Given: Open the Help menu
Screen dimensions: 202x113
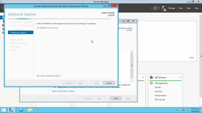Looking at the screenshot, I should click(x=196, y=8).
